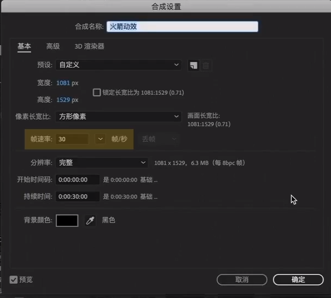Click the 持续时间 duration timecode field
This screenshot has height=298, width=331.
pyautogui.click(x=78, y=196)
